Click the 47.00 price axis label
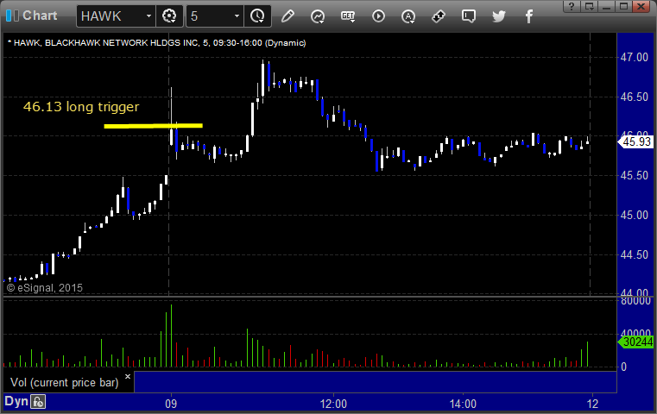Image resolution: width=657 pixels, height=414 pixels. coord(635,57)
